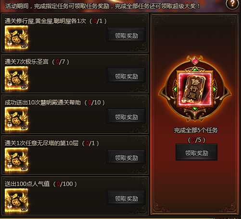The width and height of the screenshot is (241, 219).
Task: Claim reward for 通关修行屋 黄金屋 聪明屋 task
Action: [x=126, y=35]
